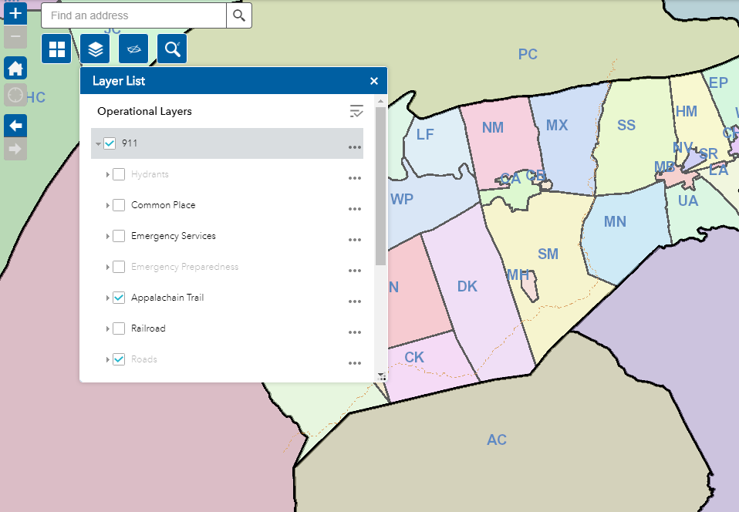739x512 pixels.
Task: Open the Basemap Gallery widget
Action: (x=56, y=49)
